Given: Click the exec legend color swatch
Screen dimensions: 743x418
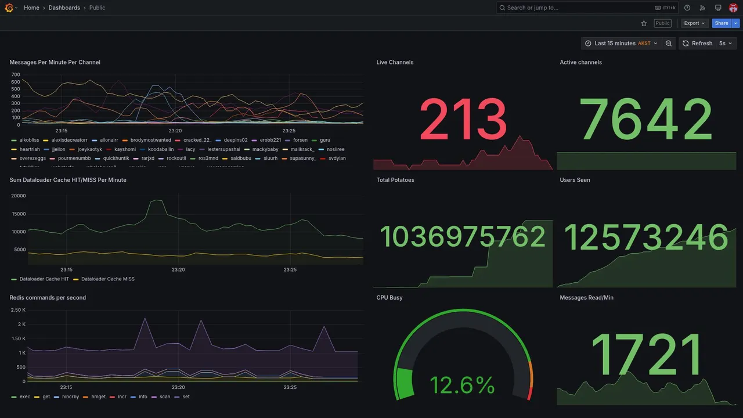Looking at the screenshot, I should pyautogui.click(x=14, y=397).
